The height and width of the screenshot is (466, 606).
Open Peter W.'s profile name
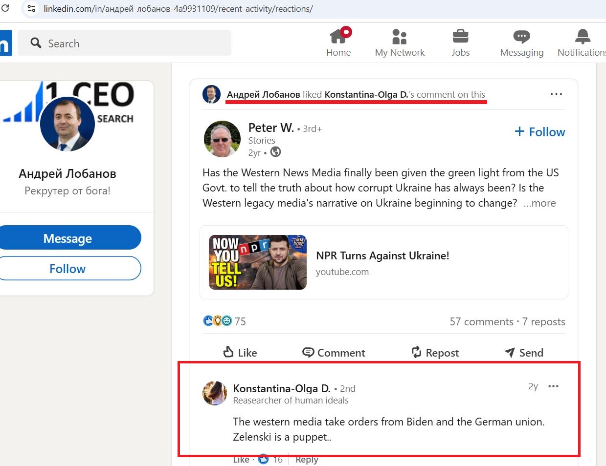[x=271, y=127]
